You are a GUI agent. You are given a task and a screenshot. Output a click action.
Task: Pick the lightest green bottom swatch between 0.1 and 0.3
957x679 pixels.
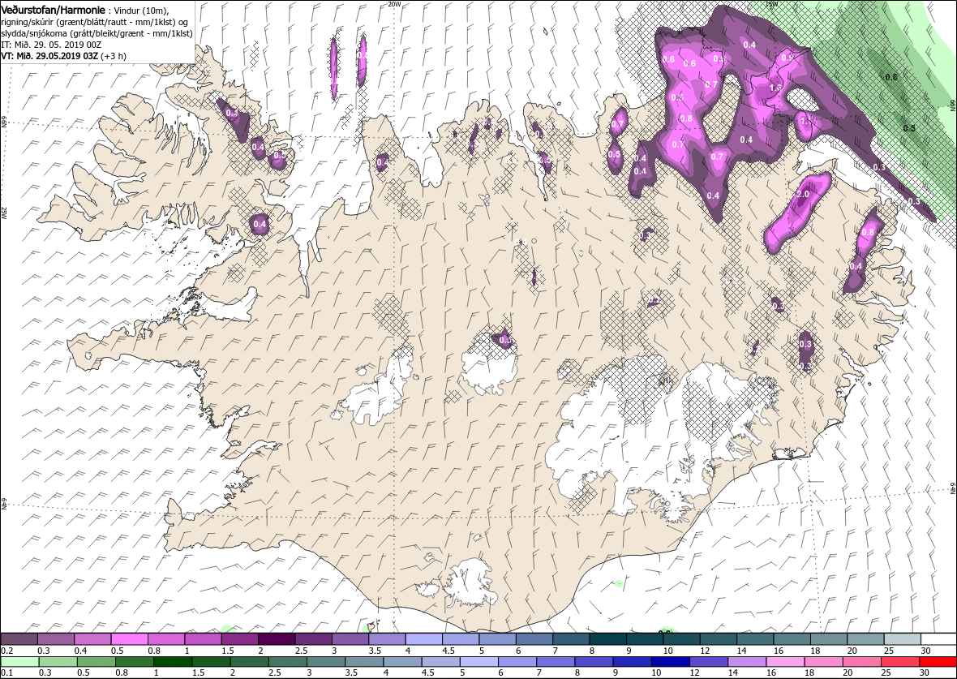[x=20, y=662]
